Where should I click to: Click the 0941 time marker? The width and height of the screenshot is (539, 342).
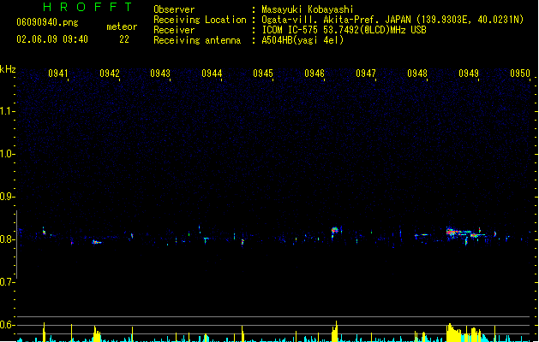coord(58,74)
